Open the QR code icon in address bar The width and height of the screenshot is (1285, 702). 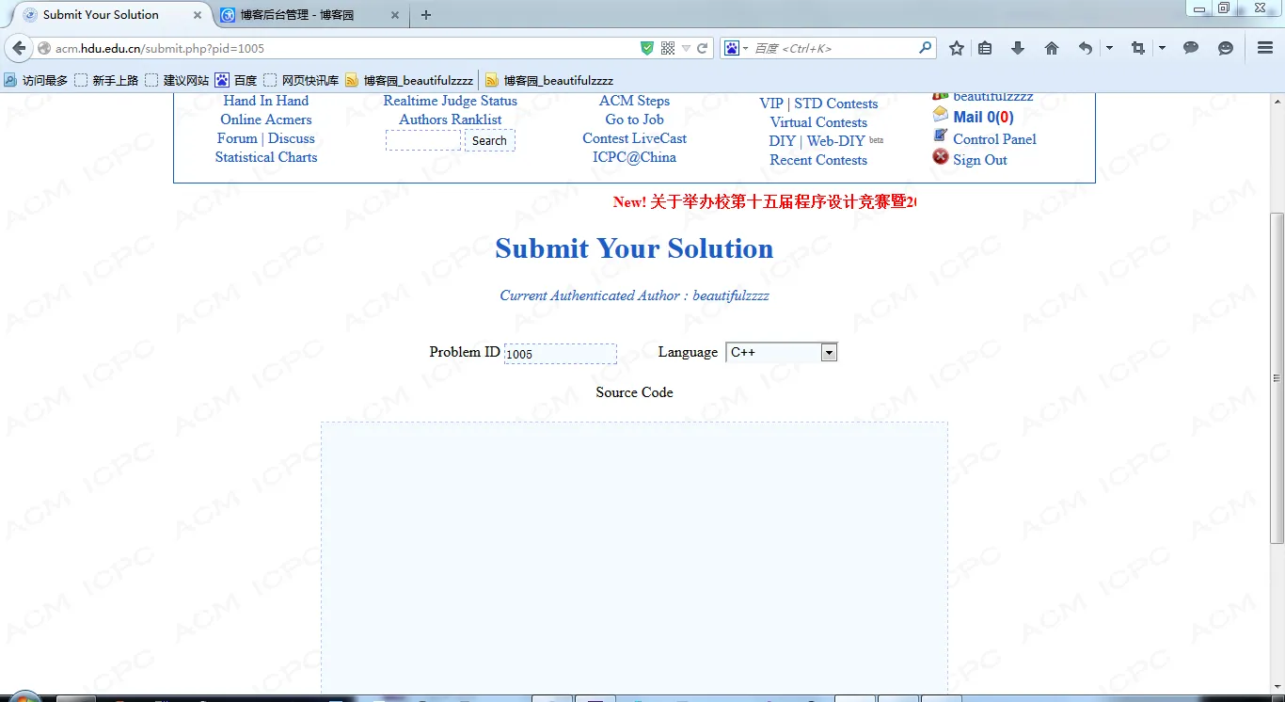coord(668,48)
